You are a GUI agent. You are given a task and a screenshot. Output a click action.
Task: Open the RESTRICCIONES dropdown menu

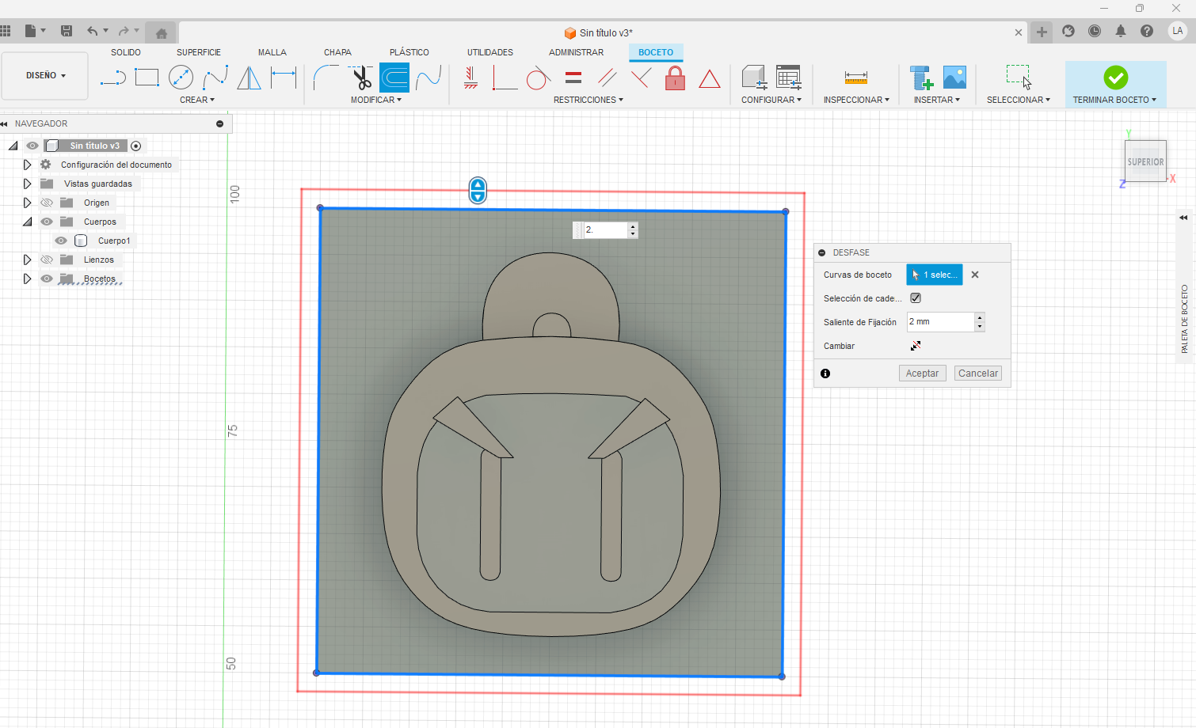click(x=588, y=100)
